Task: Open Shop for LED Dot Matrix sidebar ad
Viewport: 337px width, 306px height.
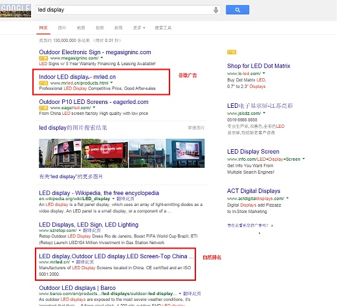Action: point(259,66)
